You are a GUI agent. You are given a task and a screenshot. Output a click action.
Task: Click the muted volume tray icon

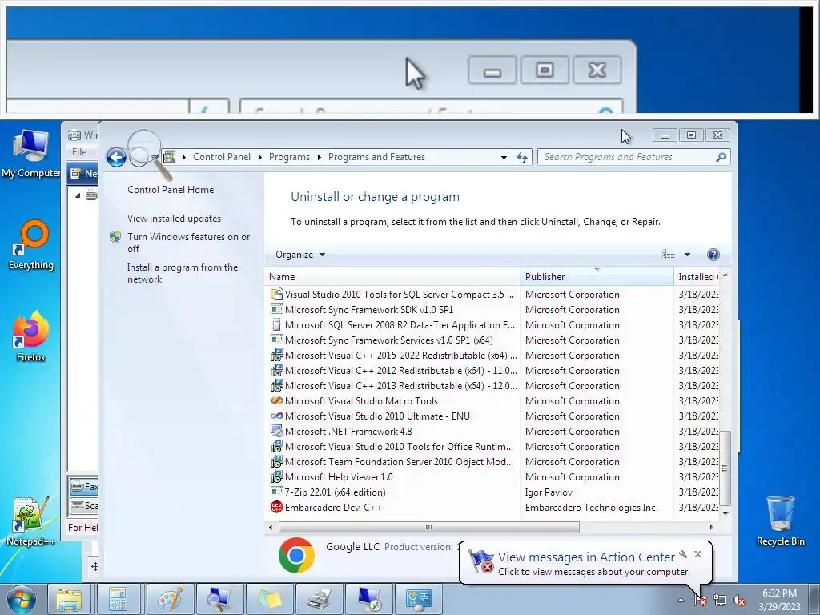tap(739, 601)
